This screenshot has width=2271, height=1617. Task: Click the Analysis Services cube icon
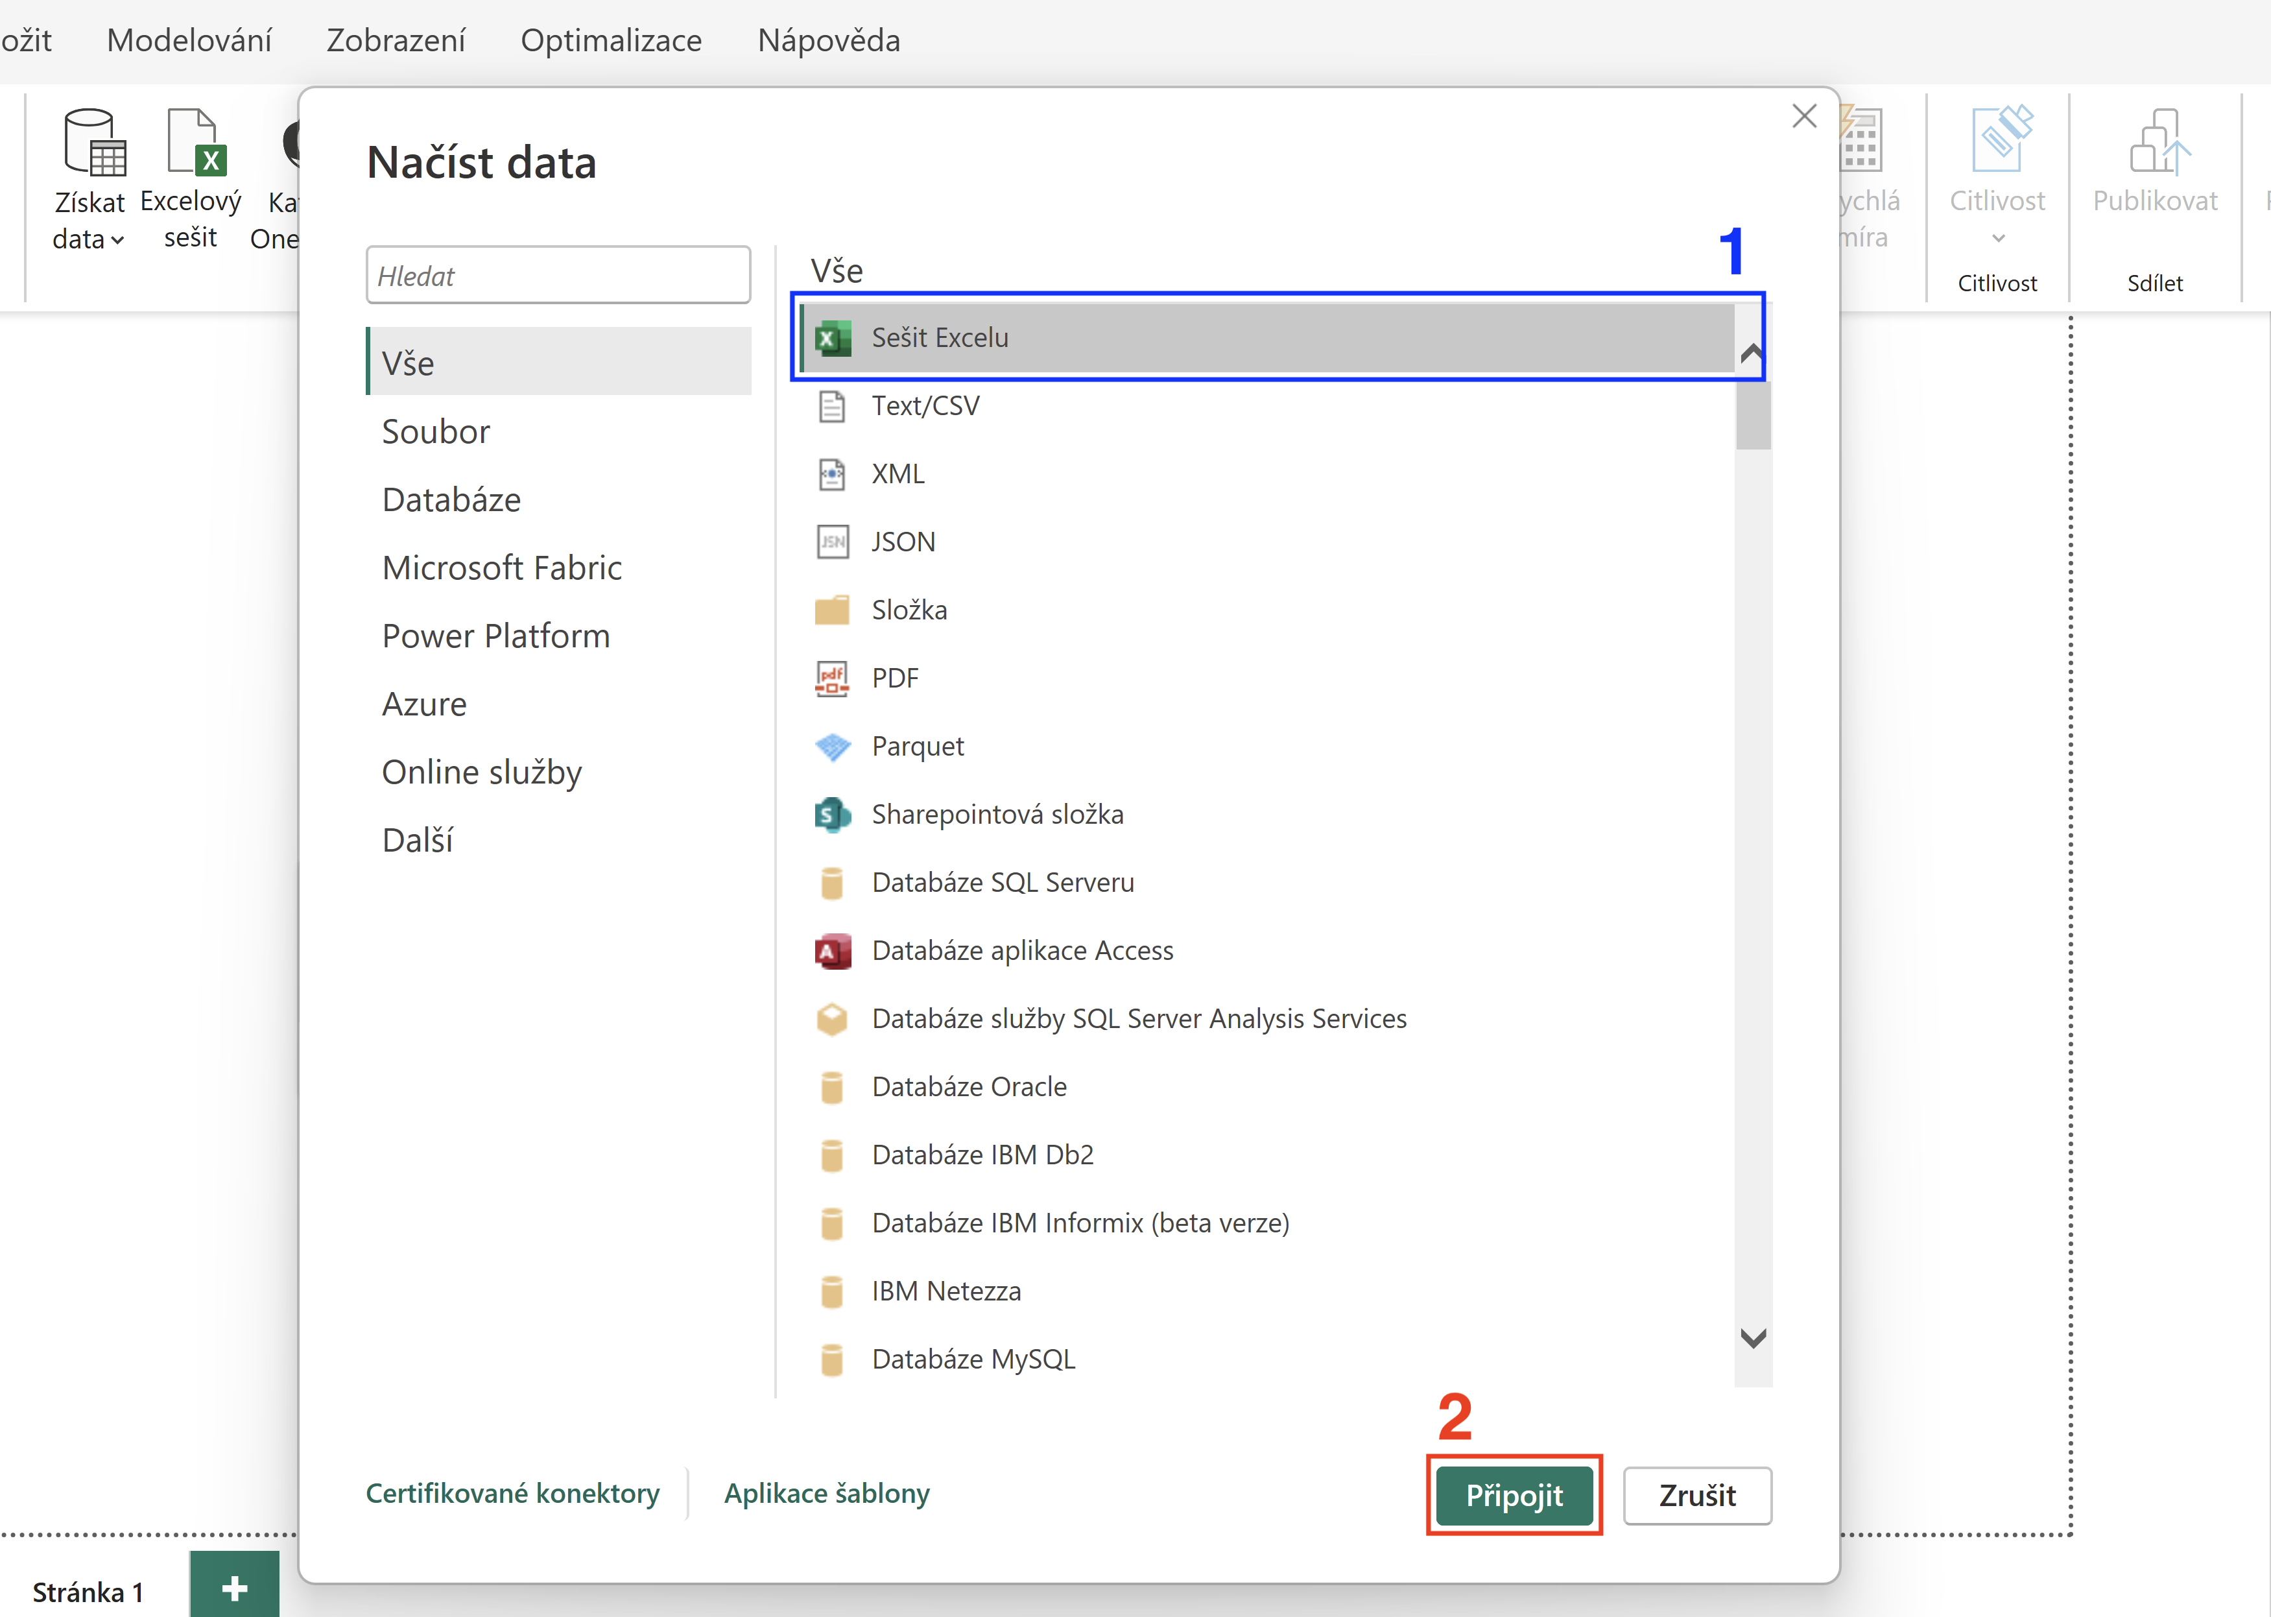pos(833,1018)
